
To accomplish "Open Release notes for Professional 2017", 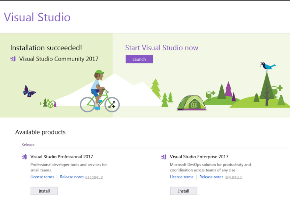I will tap(72, 177).
